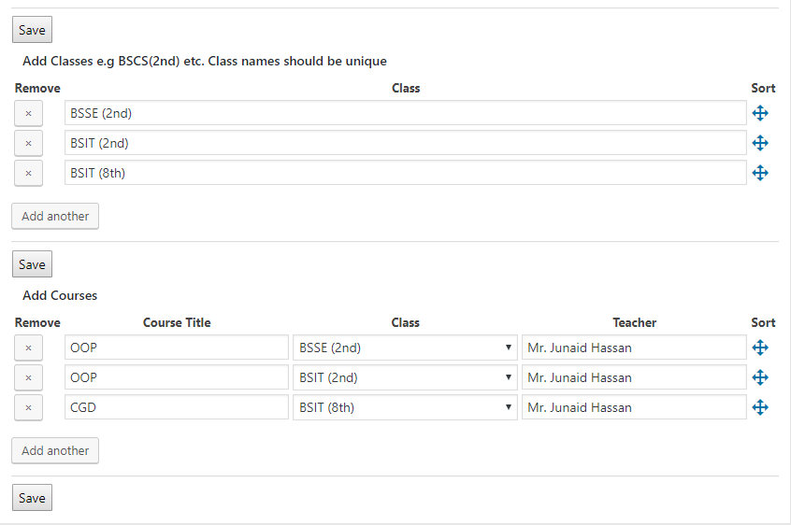Click the sort handle for BSIT (2nd) class row
791x525 pixels.
(760, 143)
